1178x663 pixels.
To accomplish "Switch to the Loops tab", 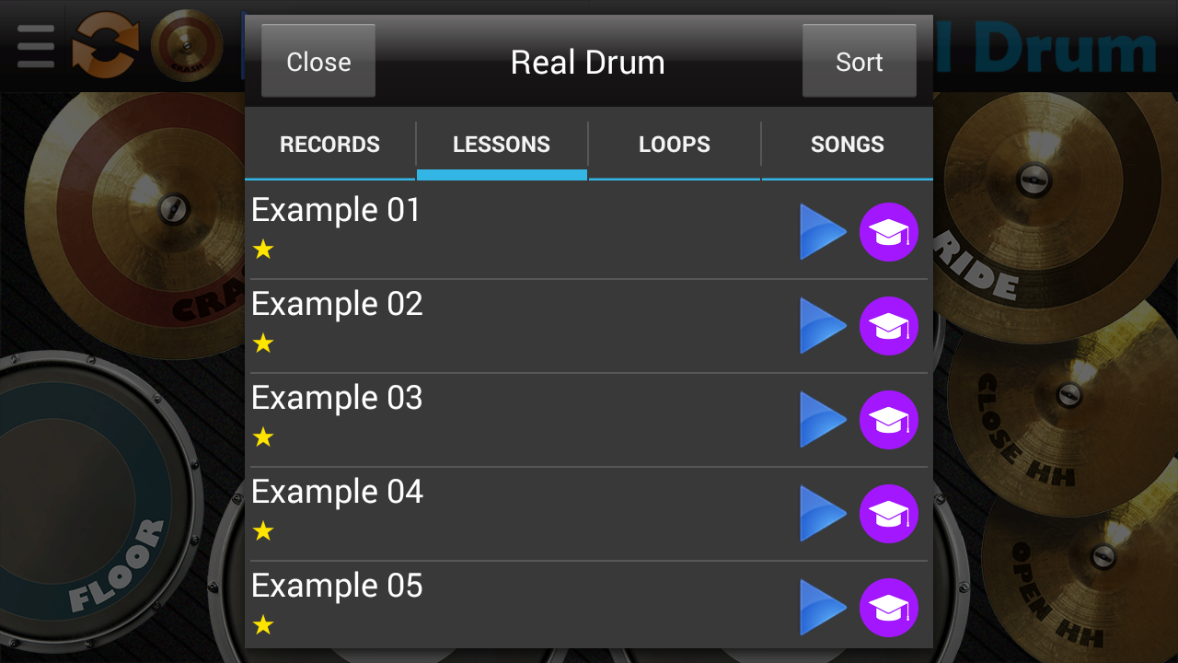I will pyautogui.click(x=675, y=145).
